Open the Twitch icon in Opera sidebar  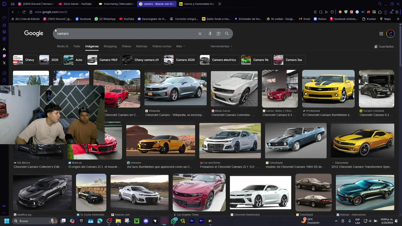click(x=4, y=56)
